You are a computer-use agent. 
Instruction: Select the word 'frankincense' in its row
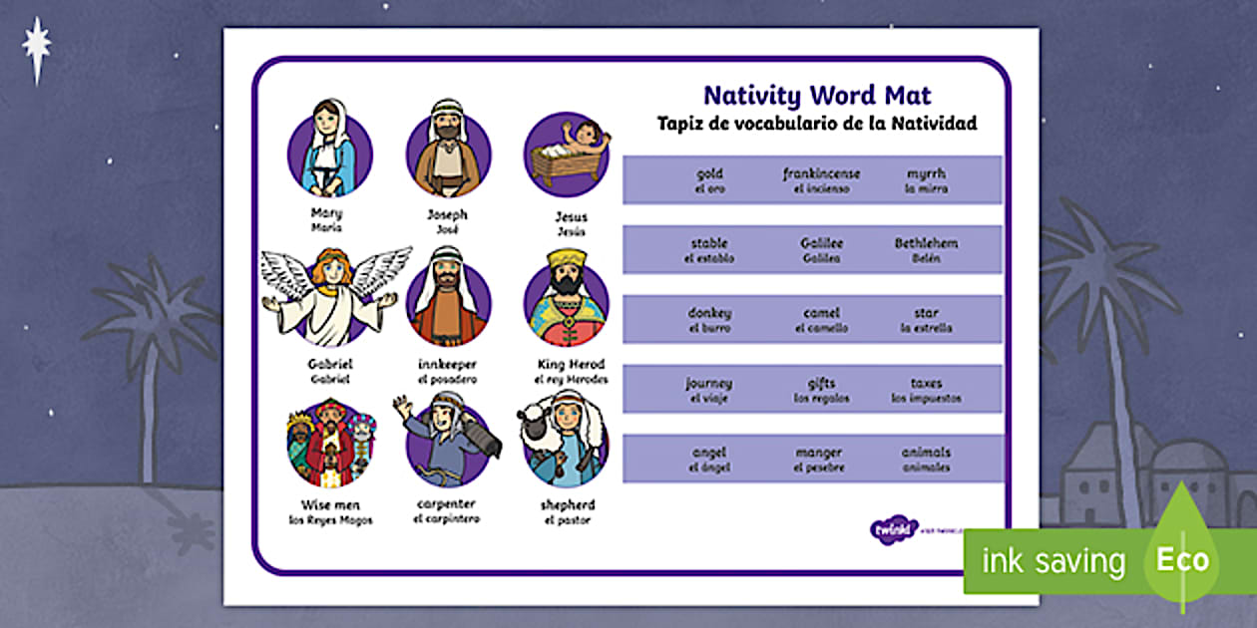click(x=820, y=171)
